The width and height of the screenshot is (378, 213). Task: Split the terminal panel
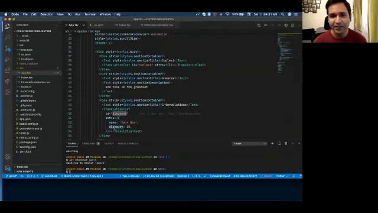click(x=279, y=143)
